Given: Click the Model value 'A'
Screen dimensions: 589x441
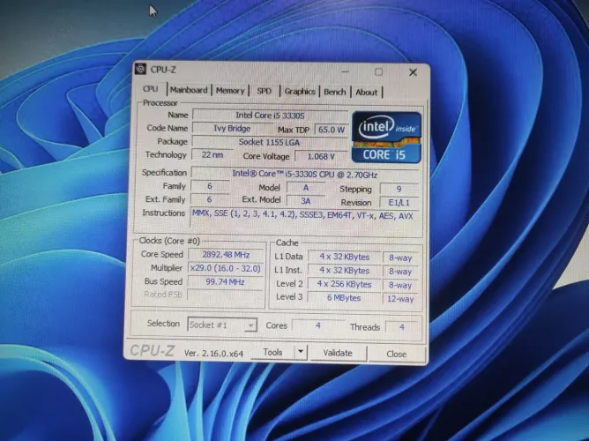Looking at the screenshot, I should 306,188.
